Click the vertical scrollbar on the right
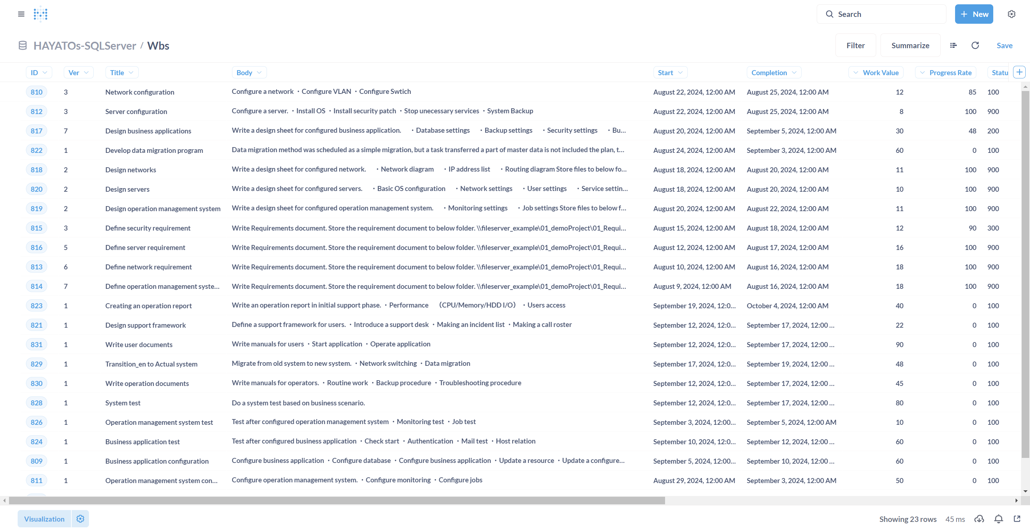The width and height of the screenshot is (1030, 532). point(1025,274)
